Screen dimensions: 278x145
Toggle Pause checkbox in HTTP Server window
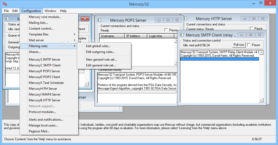[251, 28]
